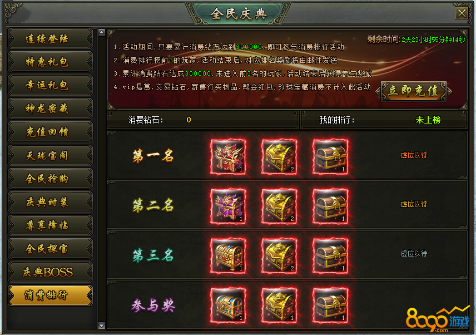Click scroll up arrow on sidebar scrollbar
This screenshot has height=335, width=476.
(x=102, y=32)
